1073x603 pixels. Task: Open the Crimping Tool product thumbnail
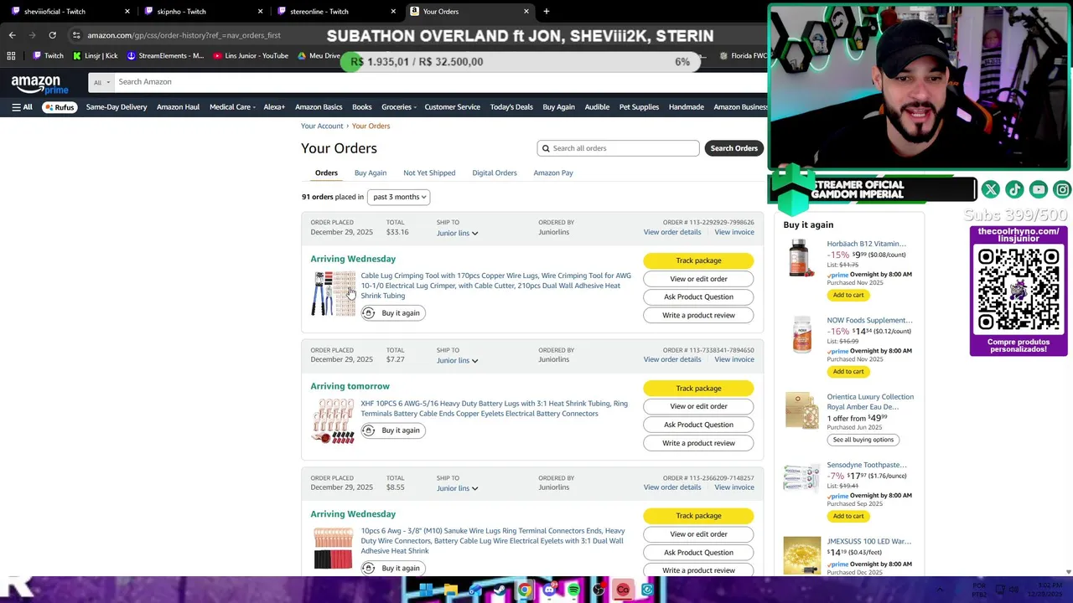(x=333, y=294)
